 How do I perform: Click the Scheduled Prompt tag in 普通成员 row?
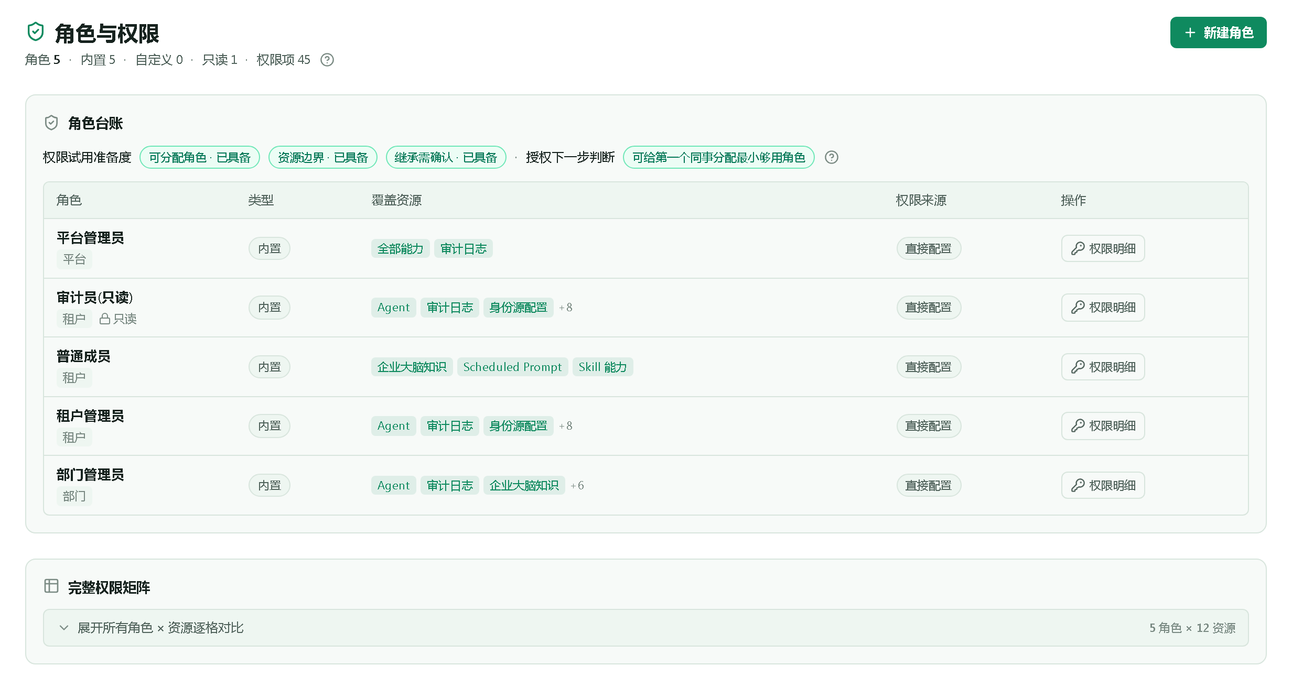tap(512, 367)
